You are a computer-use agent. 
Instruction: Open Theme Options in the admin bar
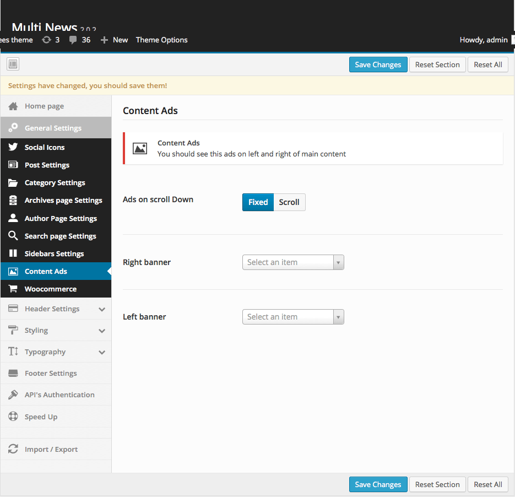(x=161, y=40)
